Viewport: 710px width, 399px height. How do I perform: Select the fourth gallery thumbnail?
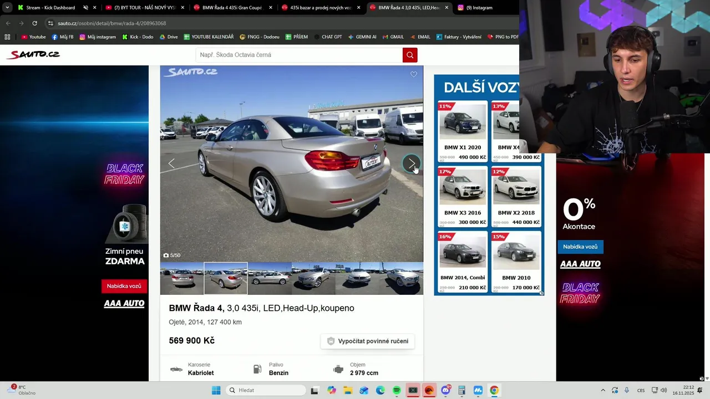coord(313,278)
